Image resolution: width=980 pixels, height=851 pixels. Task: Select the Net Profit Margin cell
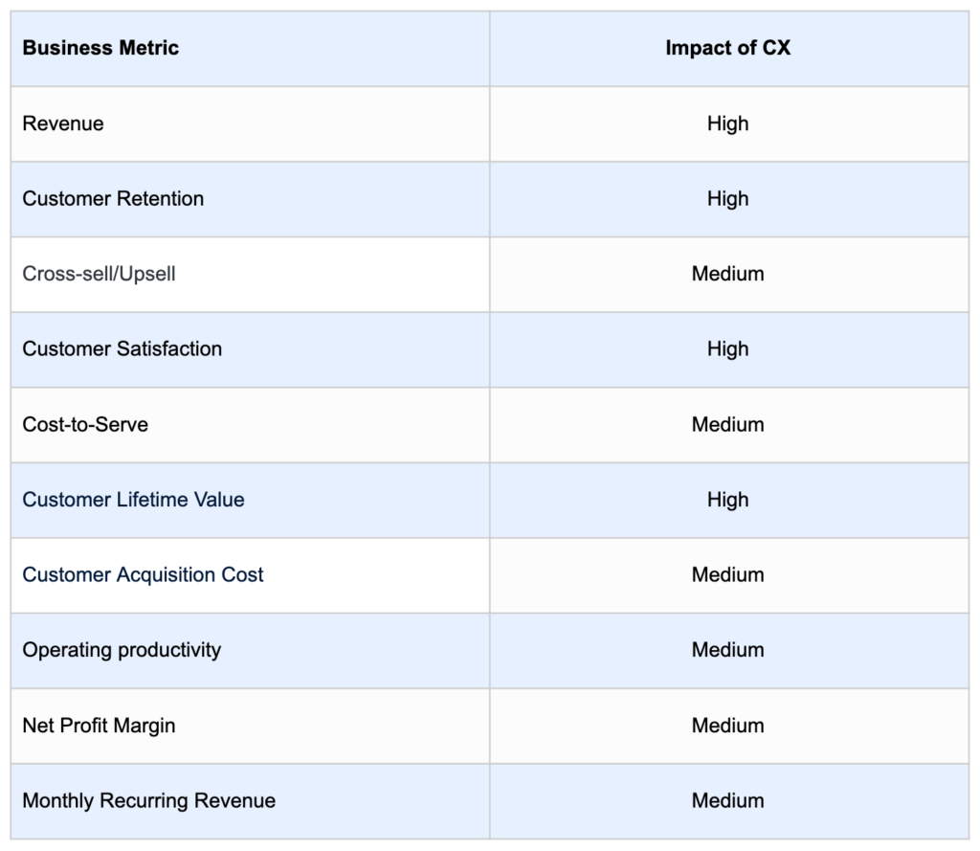[x=250, y=726]
